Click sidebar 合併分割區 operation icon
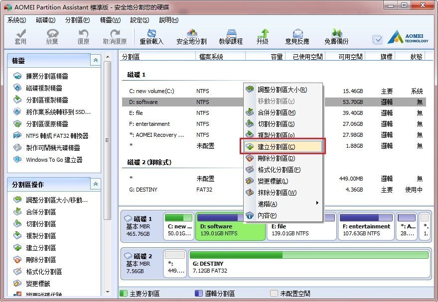The image size is (438, 302). click(17, 211)
